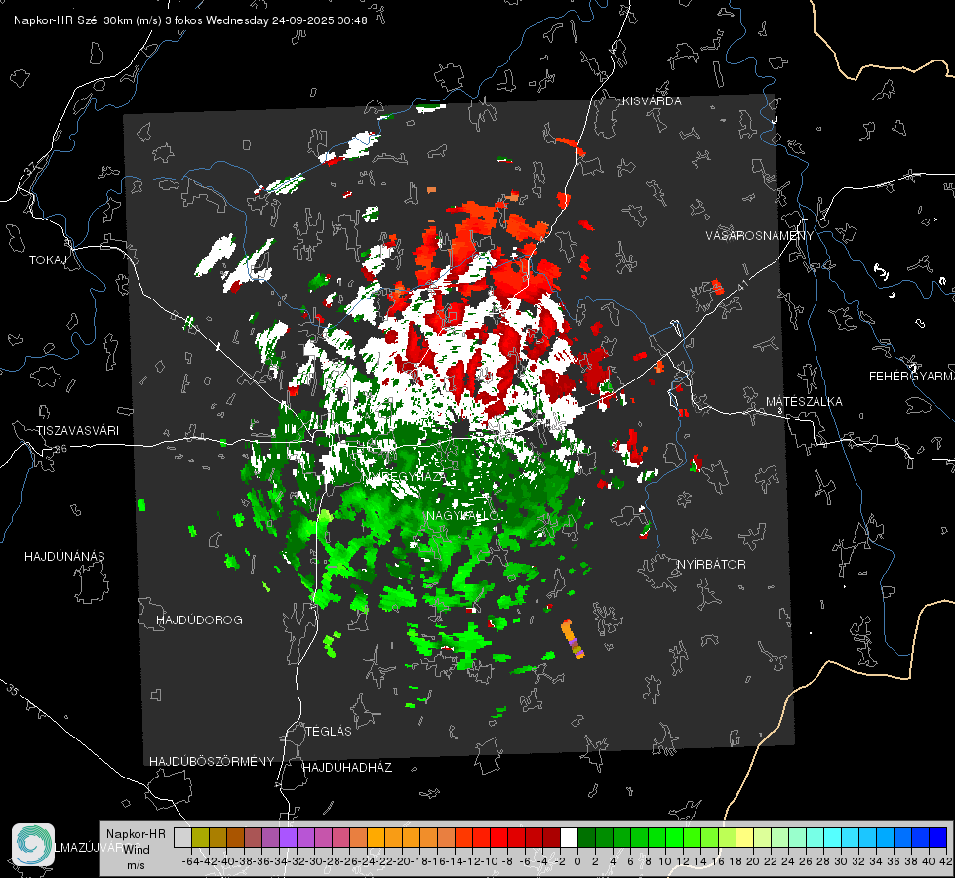Click the road number 41 label
The image size is (955, 878).
click(741, 285)
